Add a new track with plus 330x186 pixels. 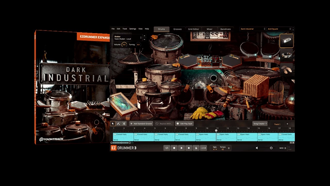pyautogui.click(x=287, y=124)
